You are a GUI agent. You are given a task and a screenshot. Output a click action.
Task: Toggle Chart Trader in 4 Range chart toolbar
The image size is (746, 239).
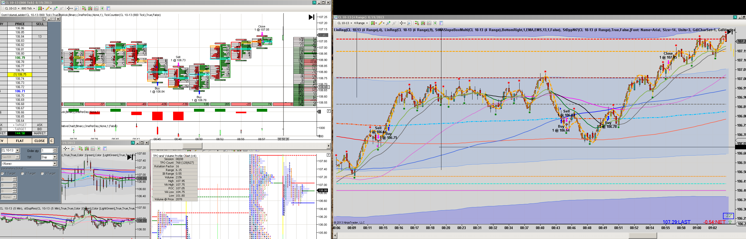coord(417,23)
